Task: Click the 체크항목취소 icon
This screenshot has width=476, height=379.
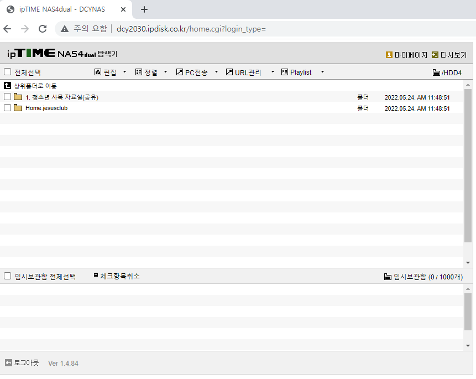Action: pos(96,275)
